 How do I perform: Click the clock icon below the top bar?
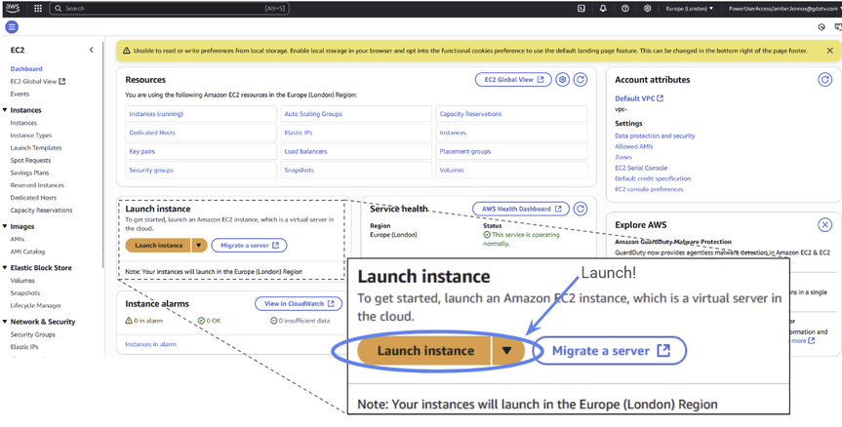click(822, 27)
